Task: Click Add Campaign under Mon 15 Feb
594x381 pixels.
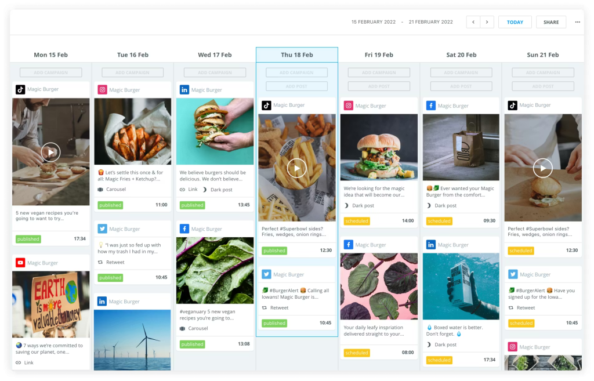Action: (x=50, y=72)
